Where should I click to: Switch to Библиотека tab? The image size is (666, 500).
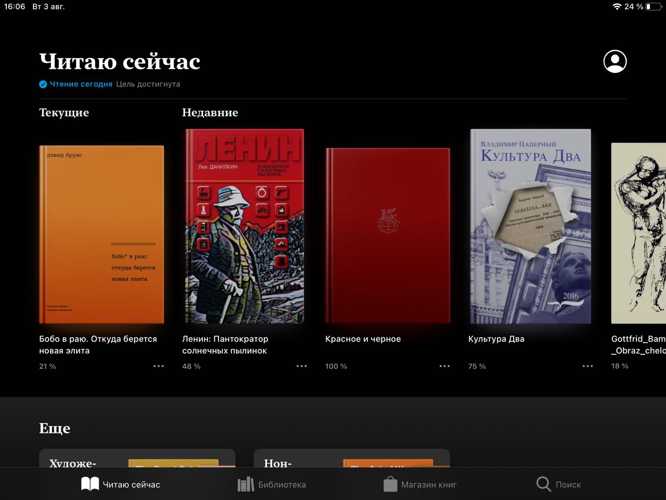click(272, 484)
